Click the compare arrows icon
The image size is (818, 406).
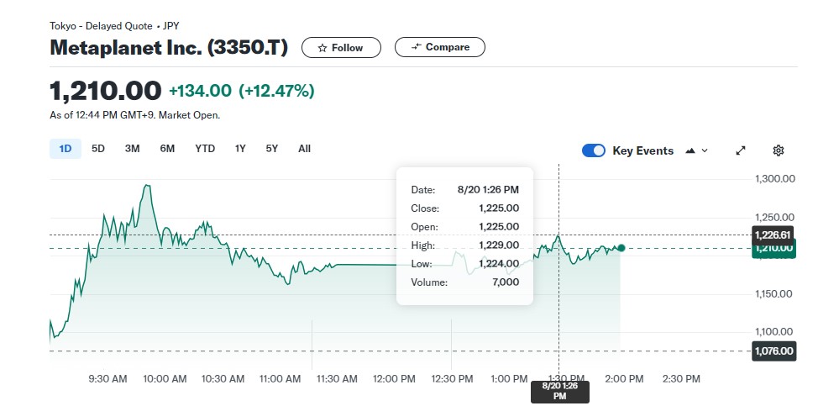417,47
